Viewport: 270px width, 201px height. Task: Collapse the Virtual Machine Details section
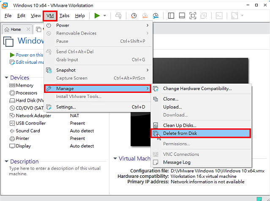tap(115, 158)
